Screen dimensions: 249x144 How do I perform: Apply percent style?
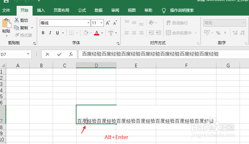click(x=218, y=33)
